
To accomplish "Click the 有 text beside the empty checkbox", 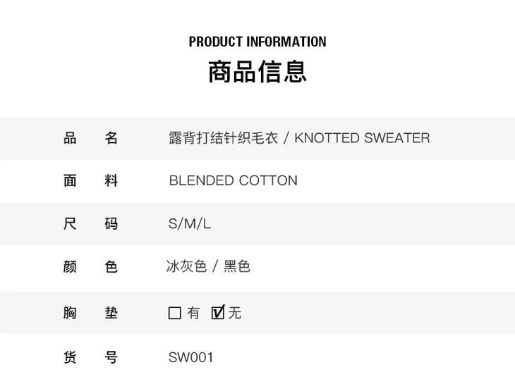I will [x=194, y=313].
